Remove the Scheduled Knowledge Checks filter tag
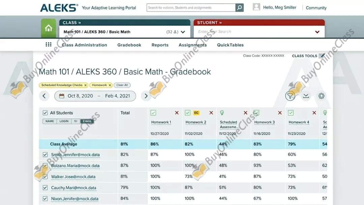 pos(85,85)
